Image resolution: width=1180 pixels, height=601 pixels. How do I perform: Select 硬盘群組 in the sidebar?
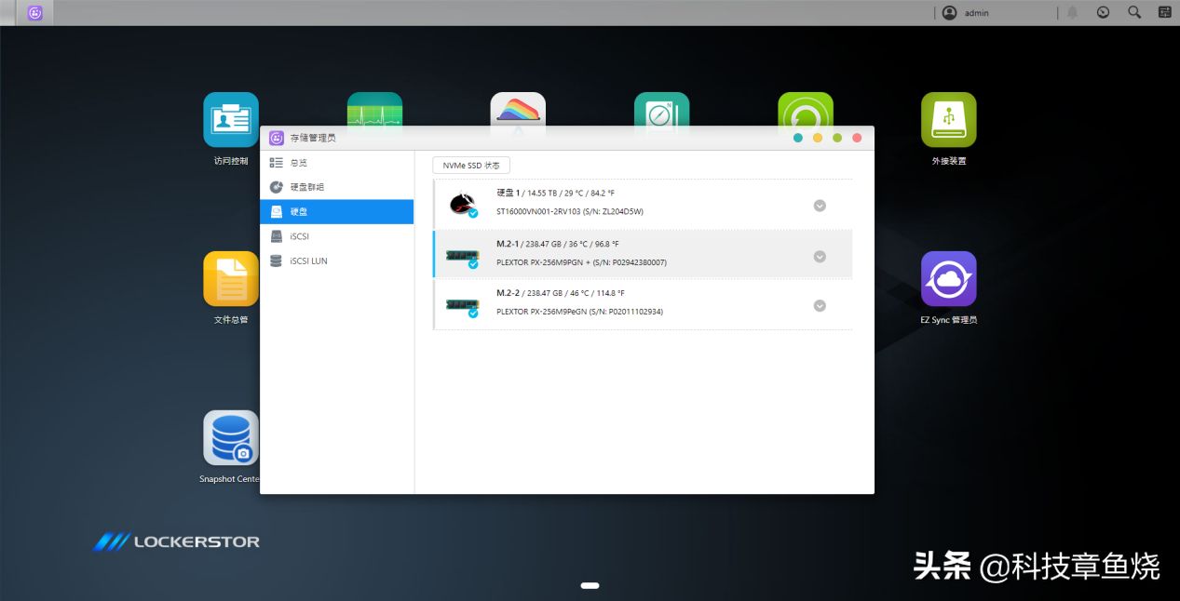(x=306, y=187)
